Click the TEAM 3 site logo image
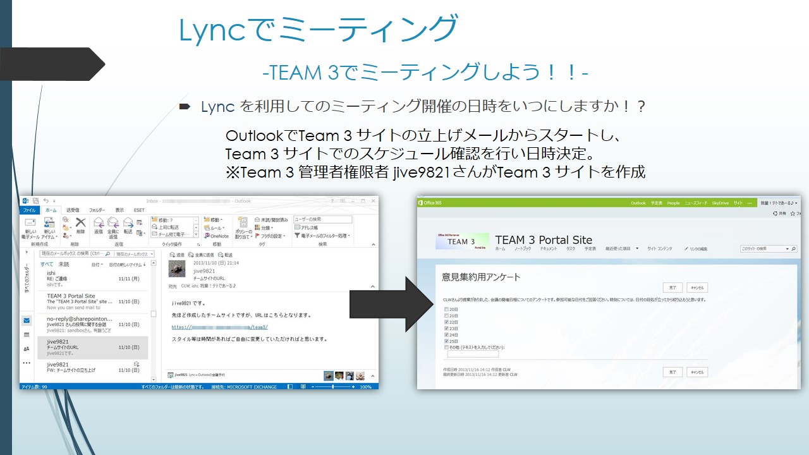 click(462, 241)
